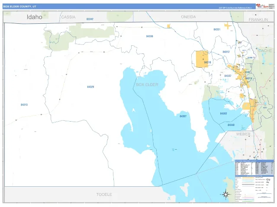Click ZIP code label 83342
The height and width of the screenshot is (207, 277).
pyautogui.click(x=90, y=19)
